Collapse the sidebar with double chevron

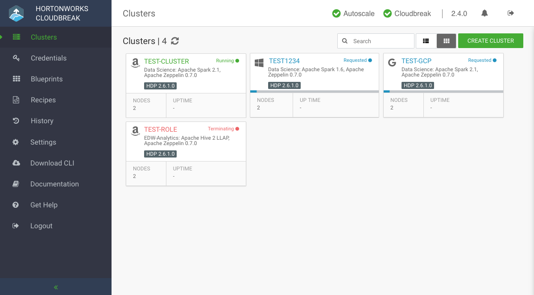[x=56, y=287]
